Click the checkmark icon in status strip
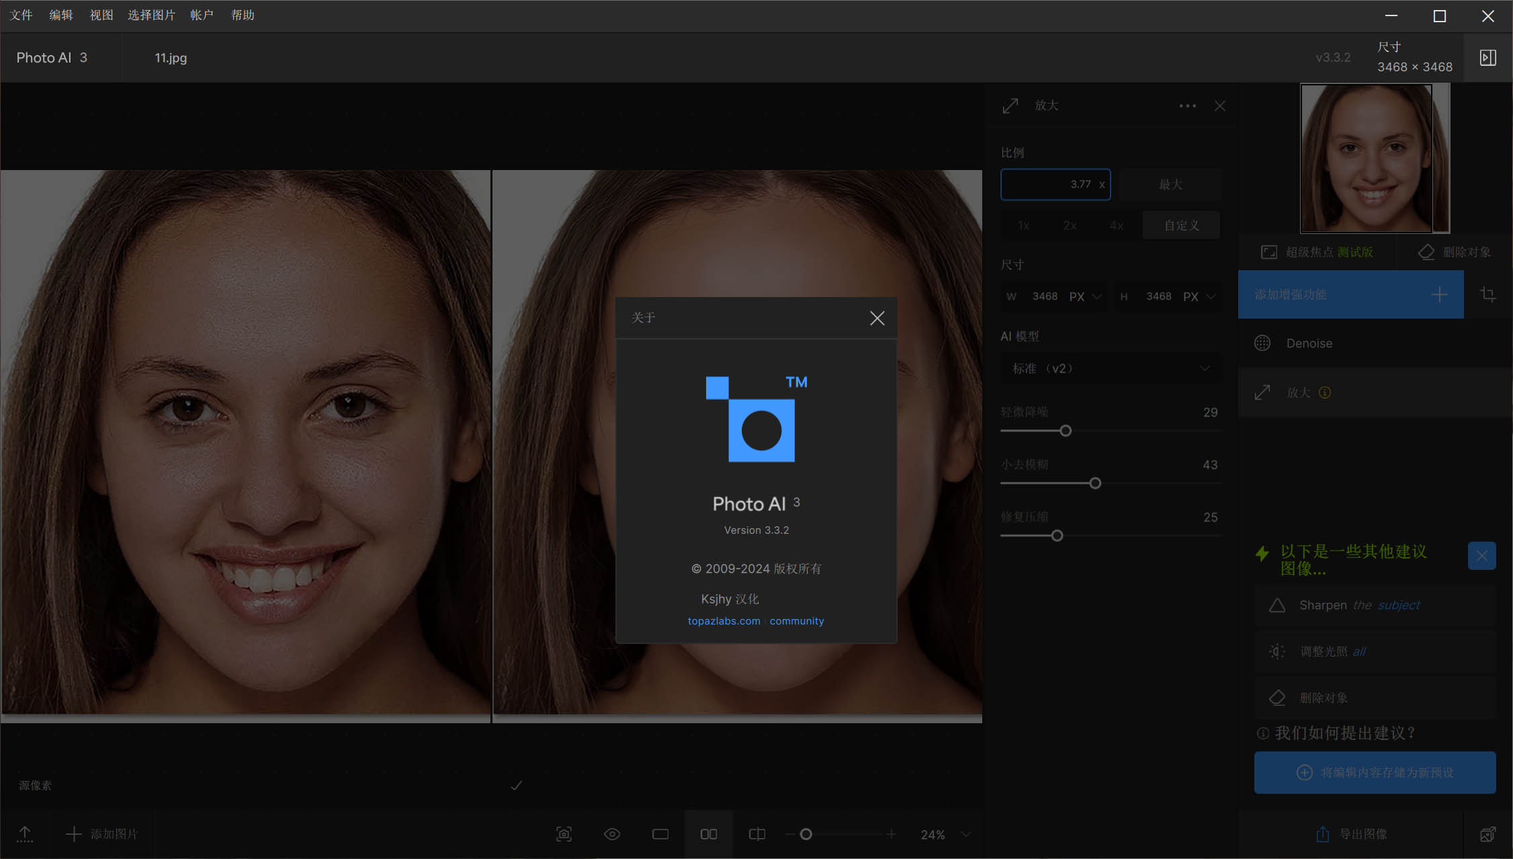The width and height of the screenshot is (1513, 859). tap(516, 785)
